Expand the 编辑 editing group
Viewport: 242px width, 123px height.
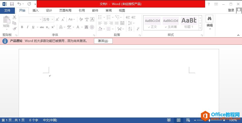pos(210,27)
